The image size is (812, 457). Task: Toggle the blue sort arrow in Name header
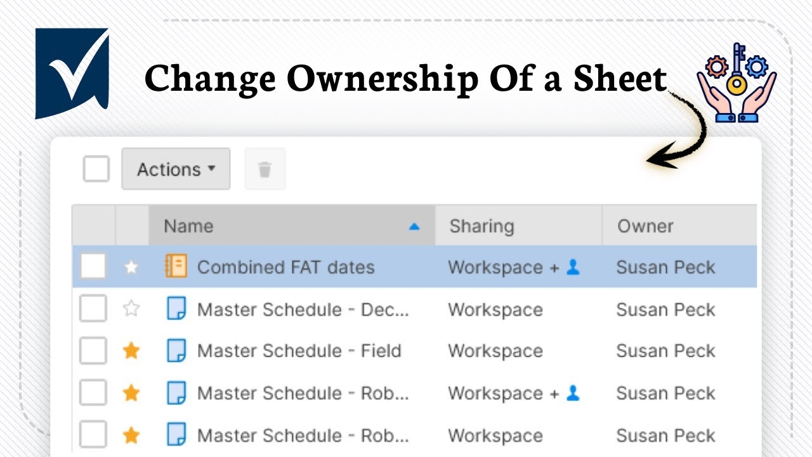click(414, 226)
